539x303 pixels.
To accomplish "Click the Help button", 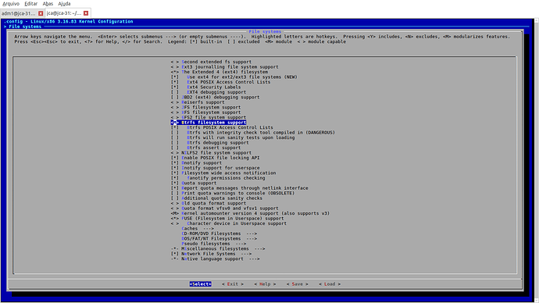I will (265, 284).
